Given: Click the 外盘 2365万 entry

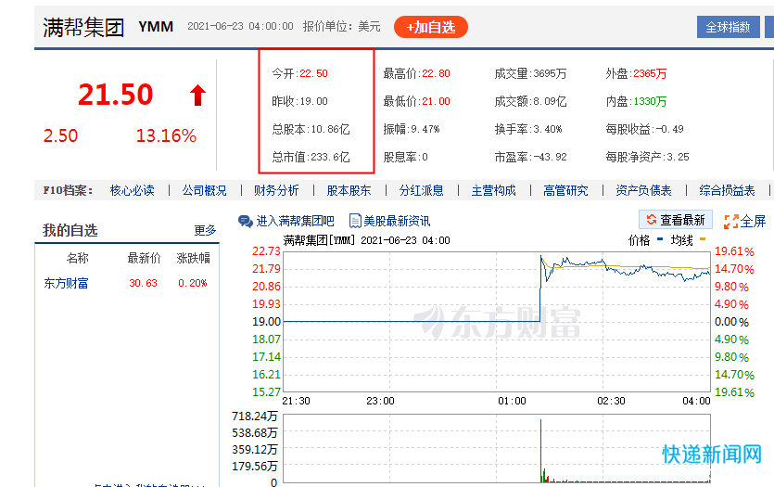Looking at the screenshot, I should pyautogui.click(x=636, y=73).
